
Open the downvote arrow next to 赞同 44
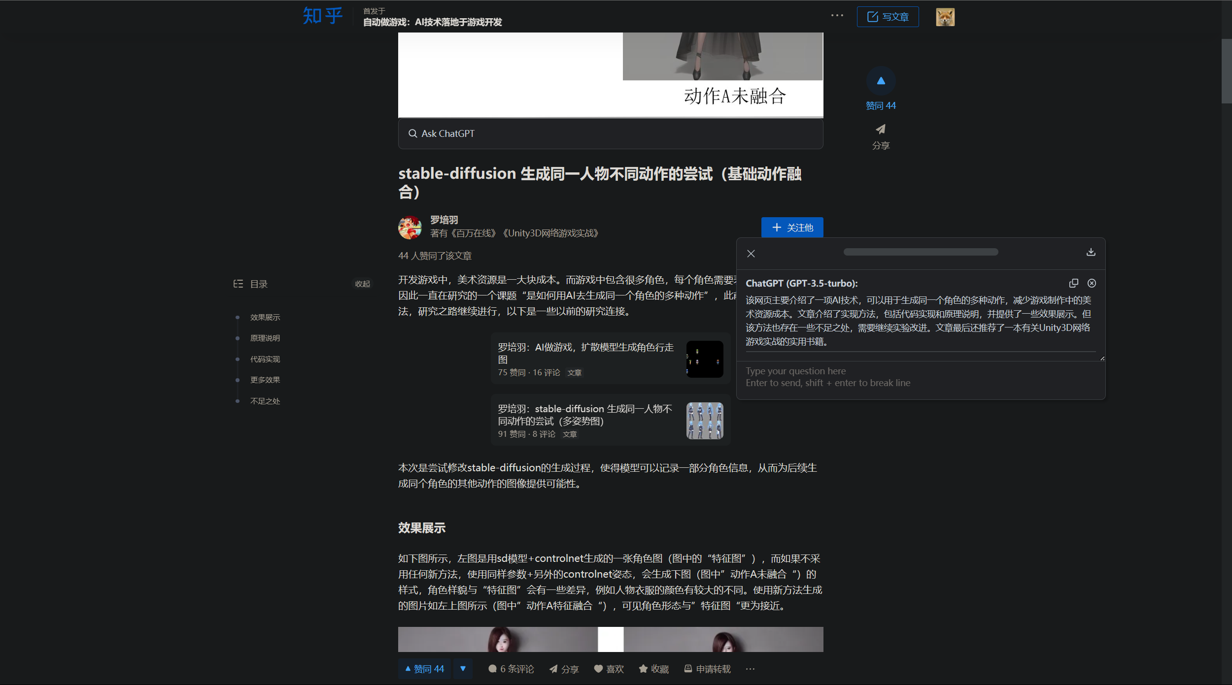pyautogui.click(x=463, y=669)
